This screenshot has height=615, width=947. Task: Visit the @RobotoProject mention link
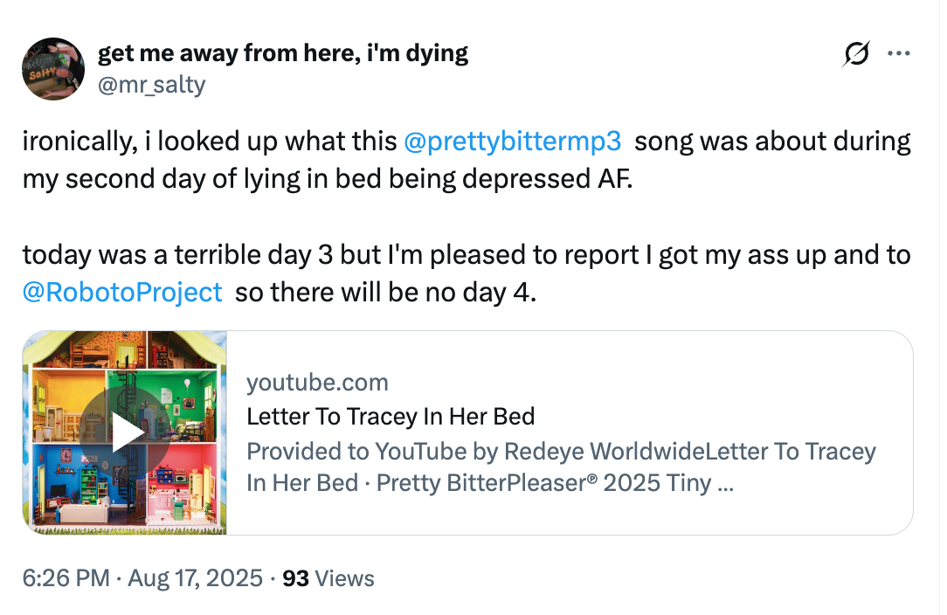[122, 292]
